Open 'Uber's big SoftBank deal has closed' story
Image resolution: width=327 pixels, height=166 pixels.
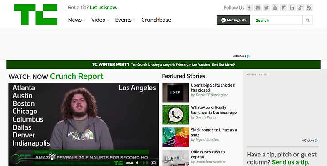tap(213, 88)
